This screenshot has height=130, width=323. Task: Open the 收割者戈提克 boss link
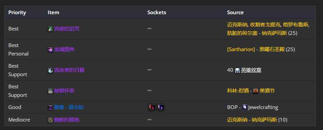click(x=265, y=25)
